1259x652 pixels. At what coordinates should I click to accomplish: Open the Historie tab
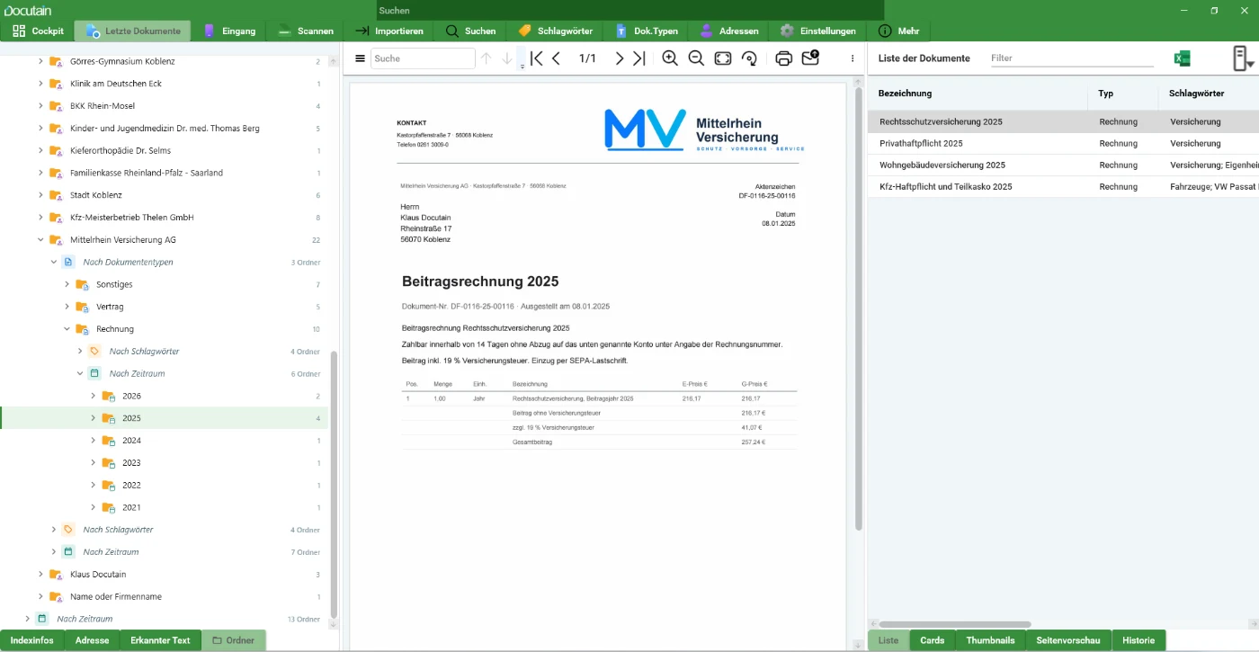pyautogui.click(x=1138, y=640)
